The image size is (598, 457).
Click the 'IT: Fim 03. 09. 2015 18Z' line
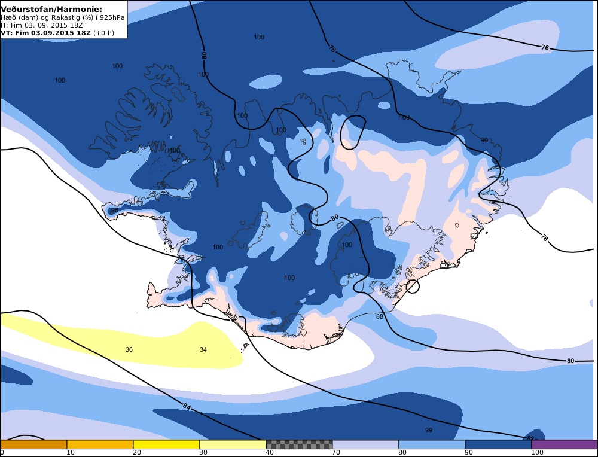coord(42,25)
